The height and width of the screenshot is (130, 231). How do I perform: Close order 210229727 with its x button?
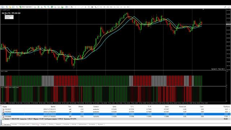(x=230, y=114)
